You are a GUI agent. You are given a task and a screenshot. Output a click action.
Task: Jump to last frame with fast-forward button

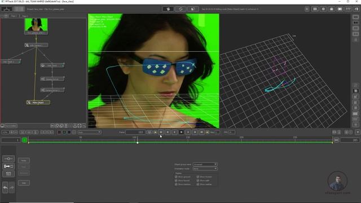(201, 132)
